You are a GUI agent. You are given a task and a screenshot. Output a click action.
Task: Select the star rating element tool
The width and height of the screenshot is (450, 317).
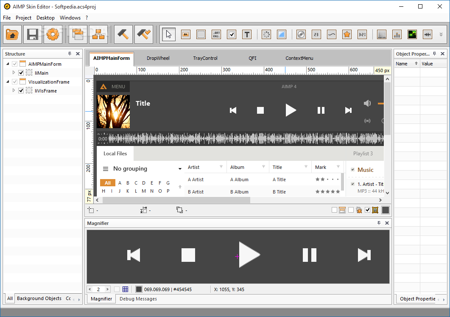tap(347, 35)
